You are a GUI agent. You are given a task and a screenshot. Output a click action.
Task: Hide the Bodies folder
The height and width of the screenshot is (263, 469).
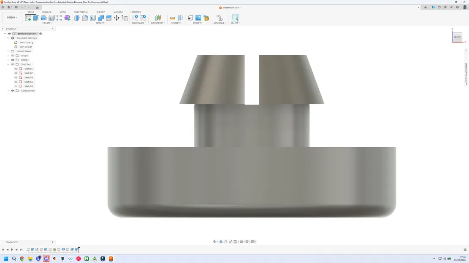pyautogui.click(x=13, y=60)
